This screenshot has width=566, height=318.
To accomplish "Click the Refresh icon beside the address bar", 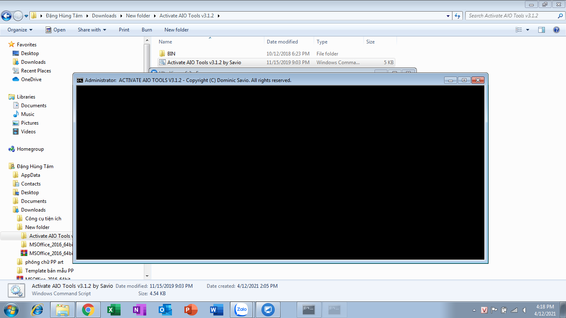I will pyautogui.click(x=457, y=16).
